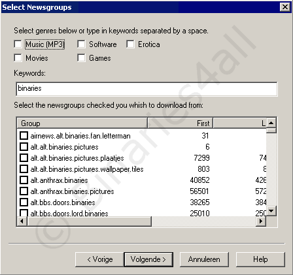Check airnews.alt.binaries.fan.letterman newsgroup box

coord(24,136)
